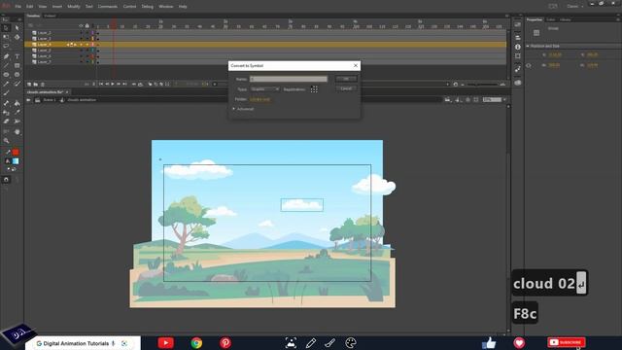Screen dimensions: 622x350
Task: Select the Subselection arrow tool
Action: (17, 28)
